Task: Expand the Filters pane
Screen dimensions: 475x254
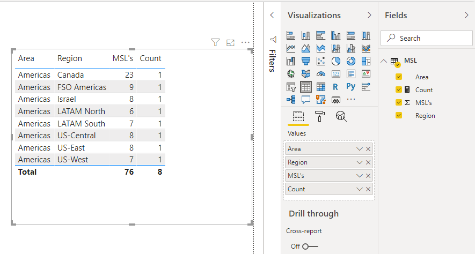Action: point(272,15)
